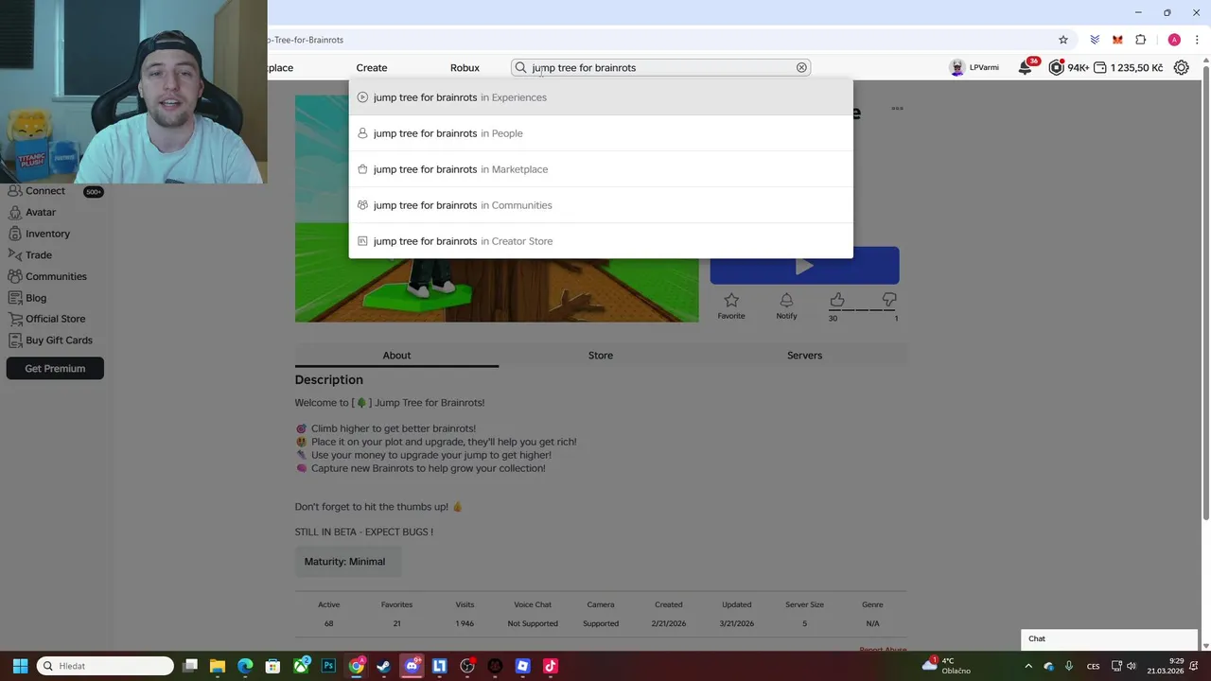The height and width of the screenshot is (681, 1211).
Task: Open Steam from the taskbar
Action: (383, 666)
